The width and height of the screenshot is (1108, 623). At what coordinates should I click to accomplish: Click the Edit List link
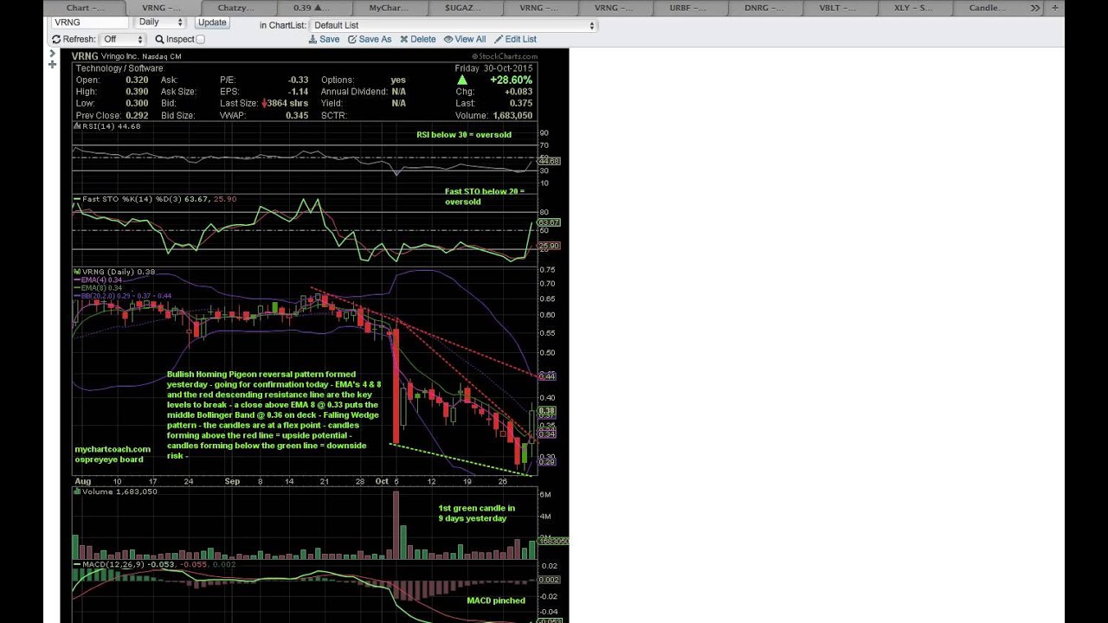pos(515,39)
